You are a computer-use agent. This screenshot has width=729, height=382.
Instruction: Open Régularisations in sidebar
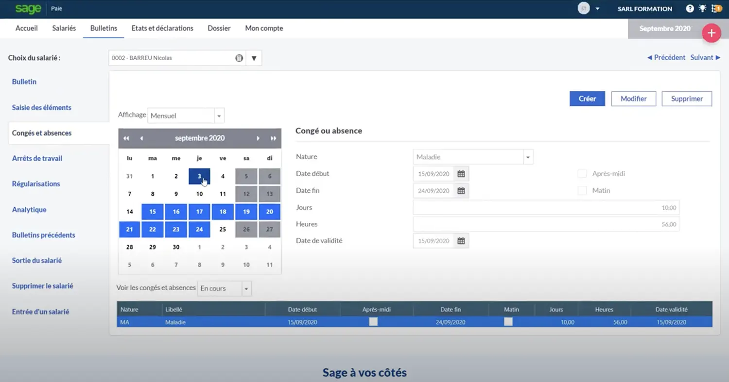click(x=36, y=184)
